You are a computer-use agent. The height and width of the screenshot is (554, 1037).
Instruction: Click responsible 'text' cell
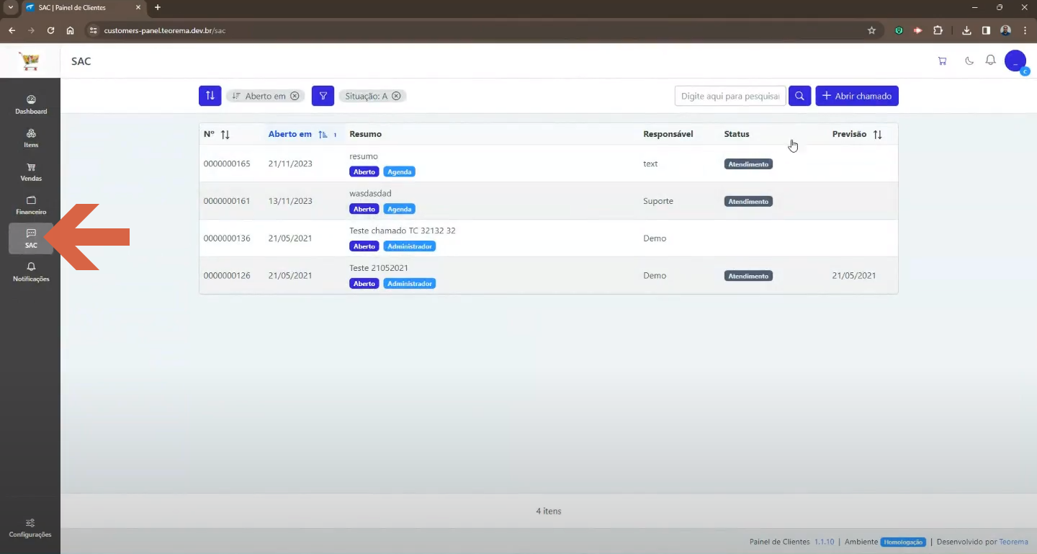coord(650,164)
